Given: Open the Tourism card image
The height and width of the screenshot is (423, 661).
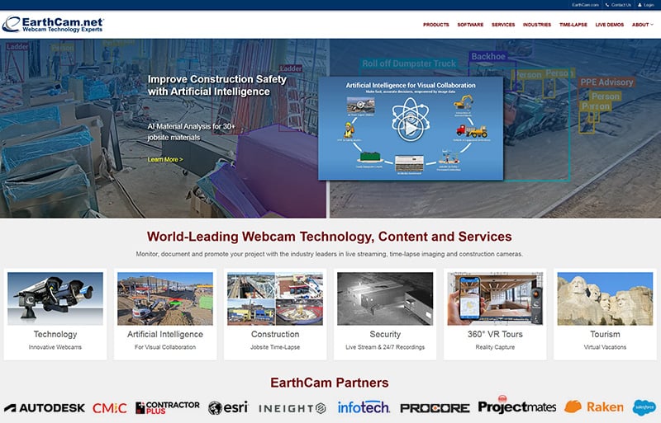Looking at the screenshot, I should (x=605, y=298).
